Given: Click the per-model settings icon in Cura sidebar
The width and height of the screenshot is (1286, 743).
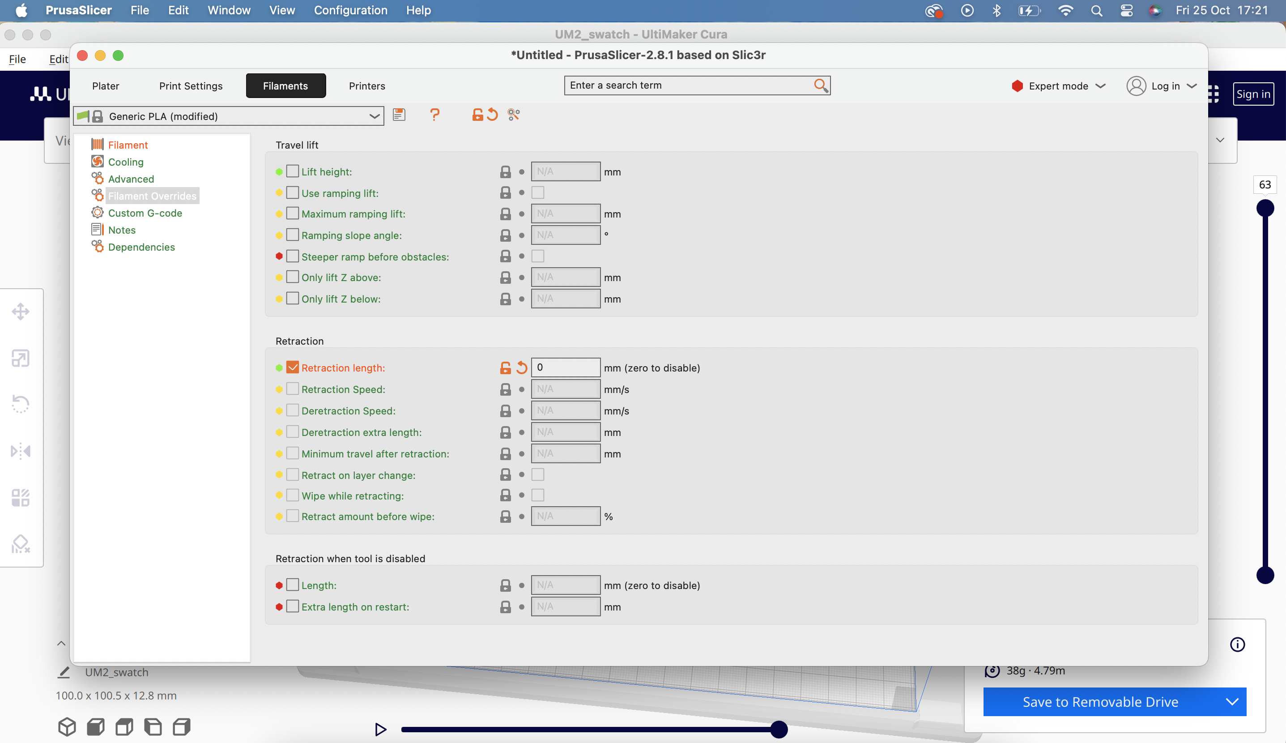Looking at the screenshot, I should [21, 498].
